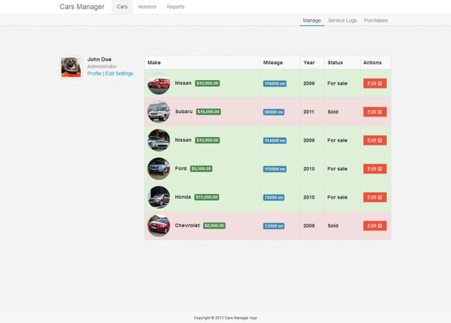Click the Honda car thumbnail
This screenshot has width=451, height=323.
pos(159,197)
